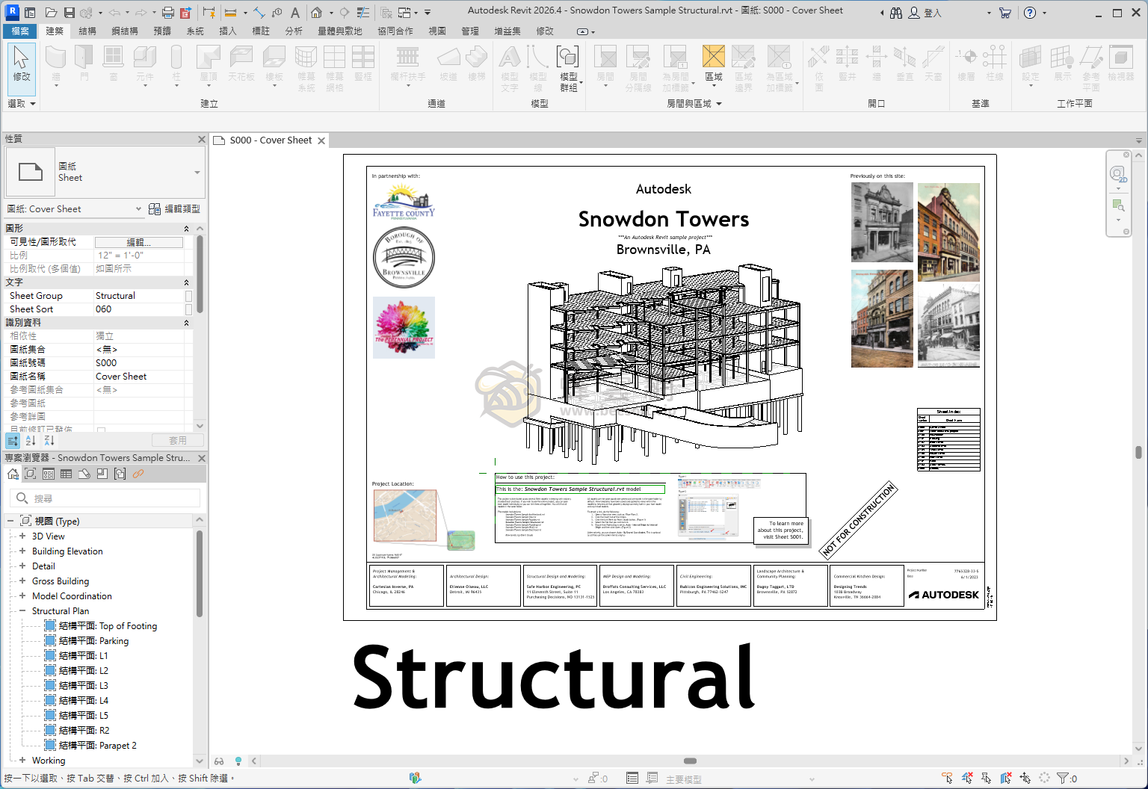Expand the 選取 (Select) panel dropdown

(22, 104)
